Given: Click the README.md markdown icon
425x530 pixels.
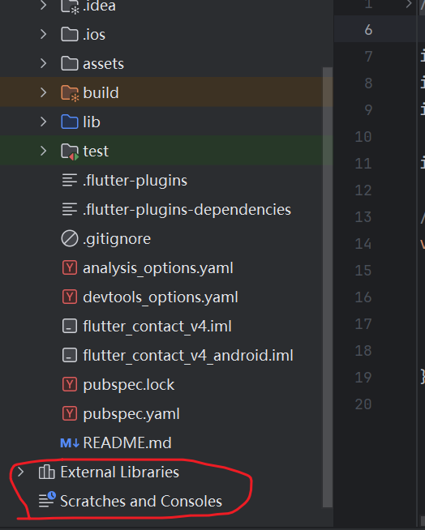Looking at the screenshot, I should [x=70, y=442].
